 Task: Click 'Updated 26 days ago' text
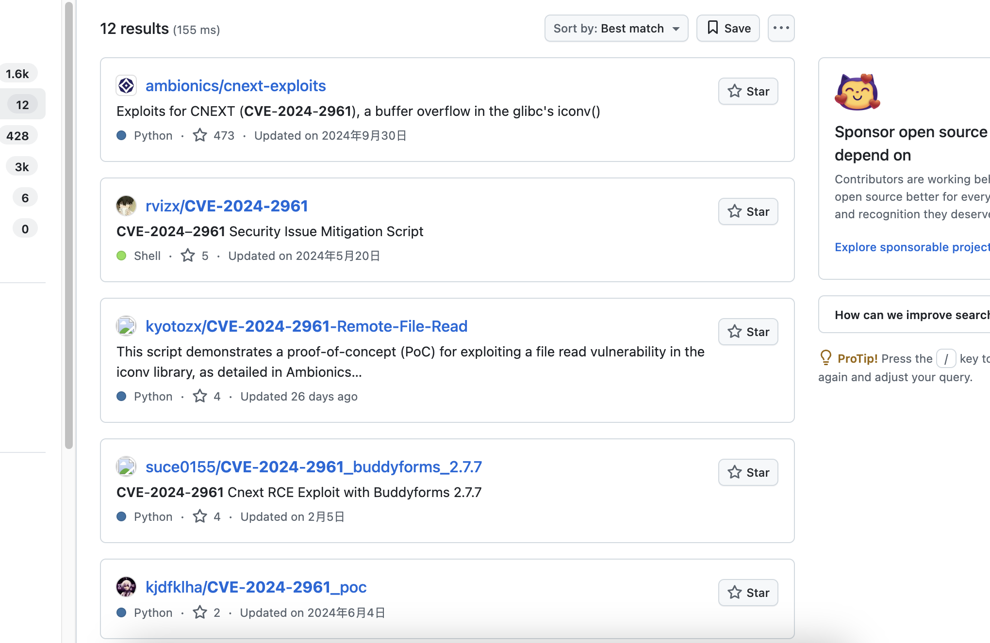pos(299,396)
